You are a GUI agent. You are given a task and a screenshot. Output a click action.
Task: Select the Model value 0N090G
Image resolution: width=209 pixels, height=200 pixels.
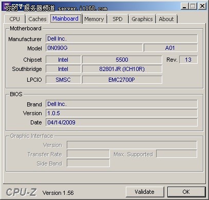click(94, 48)
